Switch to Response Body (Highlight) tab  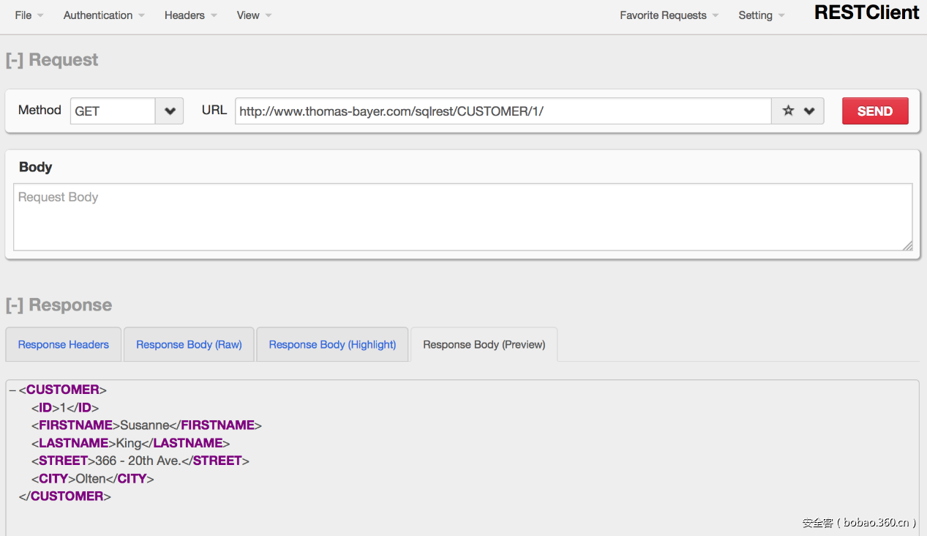(332, 345)
